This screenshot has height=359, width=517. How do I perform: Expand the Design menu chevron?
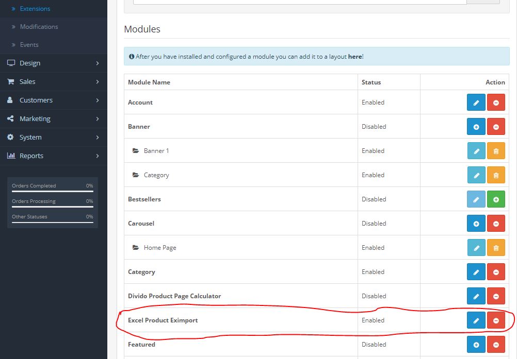(98, 63)
